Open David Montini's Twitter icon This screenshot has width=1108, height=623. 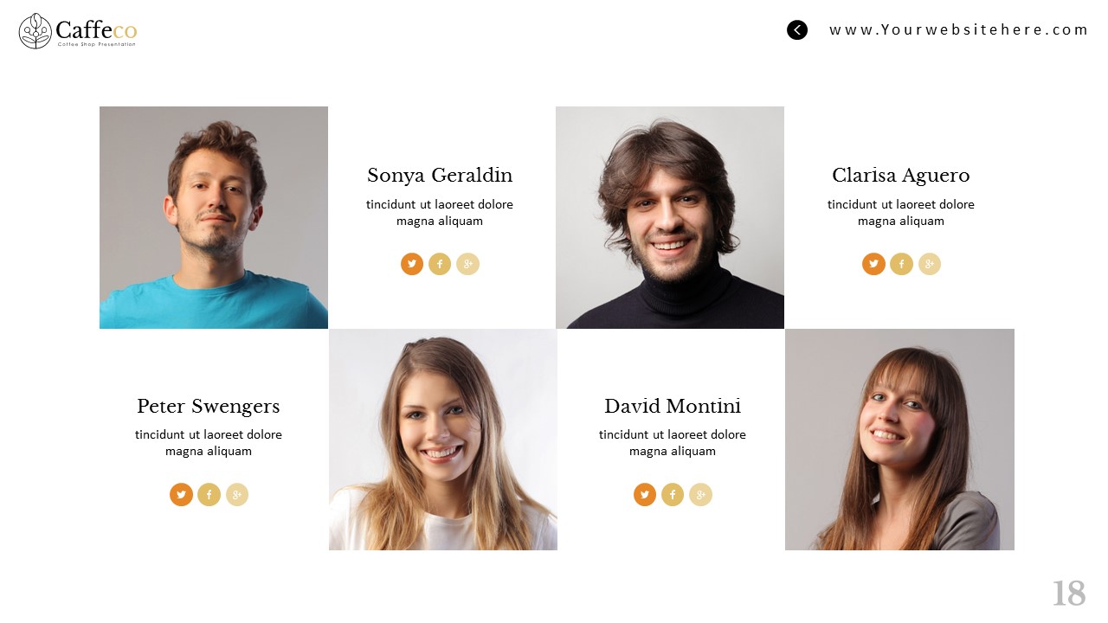[645, 495]
